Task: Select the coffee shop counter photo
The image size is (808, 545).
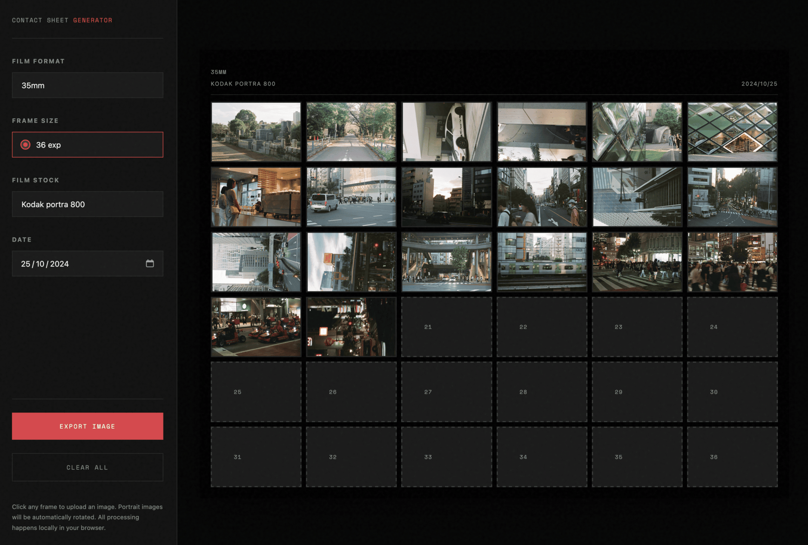Action: click(256, 197)
